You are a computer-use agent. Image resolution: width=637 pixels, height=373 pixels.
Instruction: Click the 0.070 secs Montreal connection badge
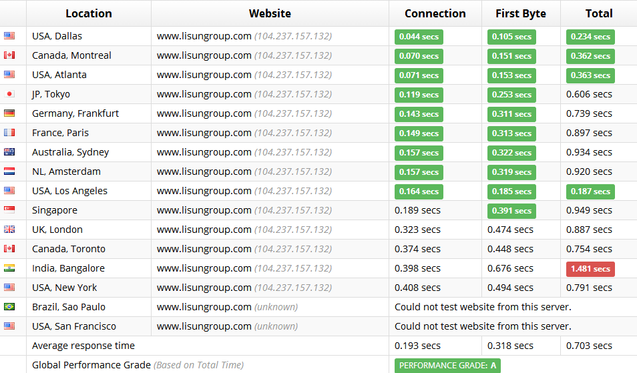419,56
